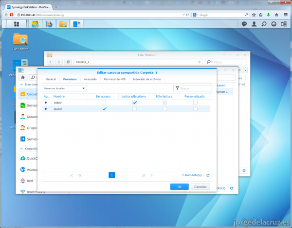Click the Carpeta_1 path field

point(138,62)
